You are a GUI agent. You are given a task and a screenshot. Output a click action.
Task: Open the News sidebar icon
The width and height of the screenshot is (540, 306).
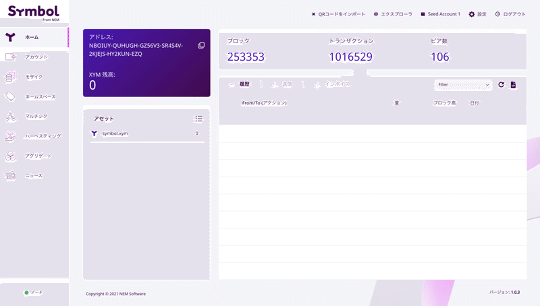(10, 176)
